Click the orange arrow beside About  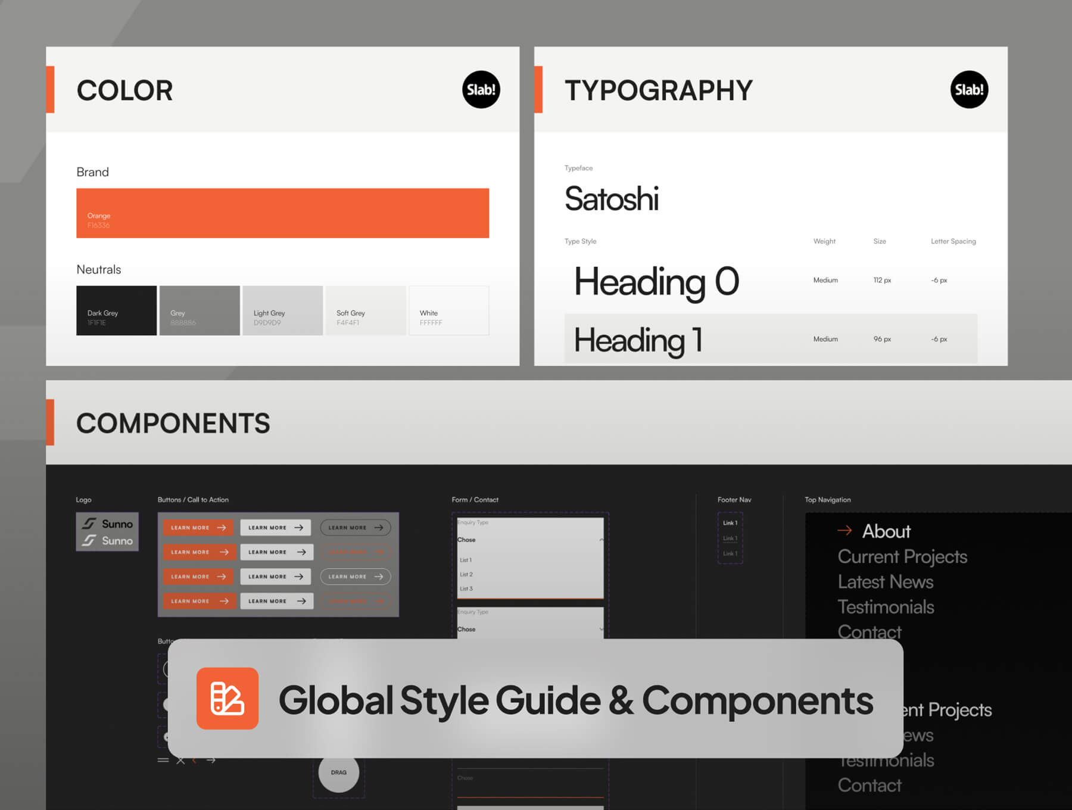point(844,530)
